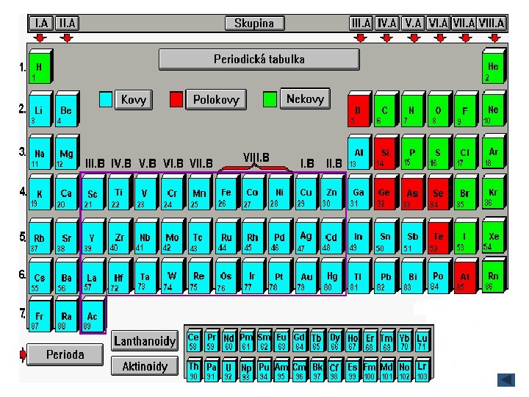This screenshot has height=397, width=529.
Task: Show metals with the Kovy button
Action: point(134,100)
